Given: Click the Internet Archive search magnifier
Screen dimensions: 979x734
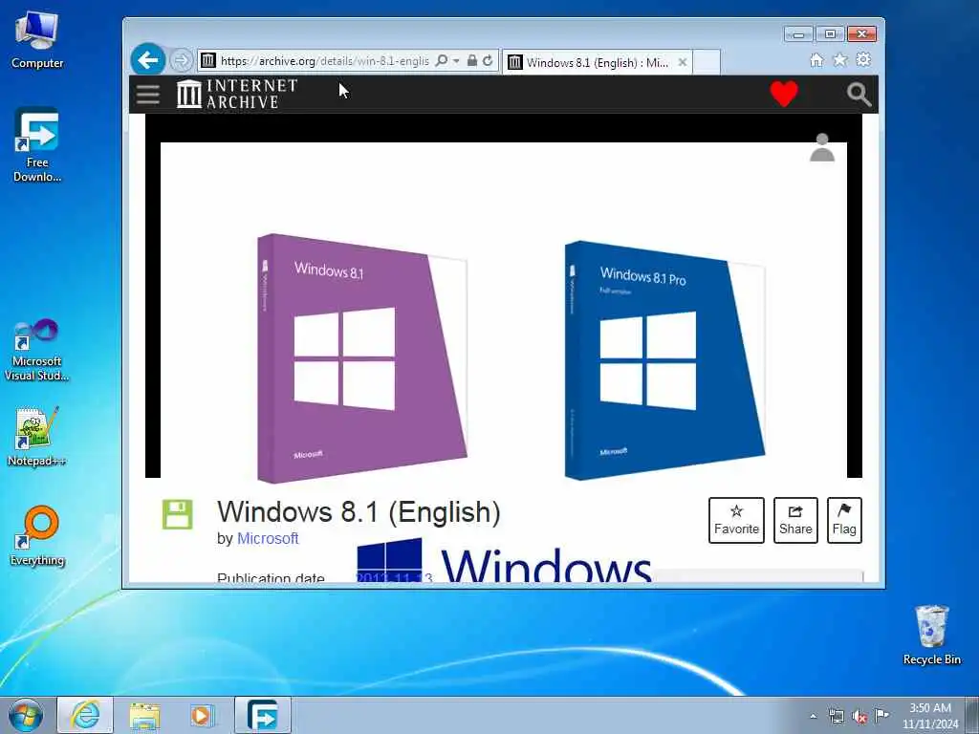Looking at the screenshot, I should 859,95.
